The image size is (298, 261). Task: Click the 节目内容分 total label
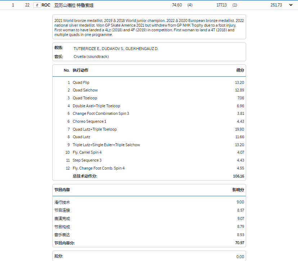pyautogui.click(x=65, y=243)
